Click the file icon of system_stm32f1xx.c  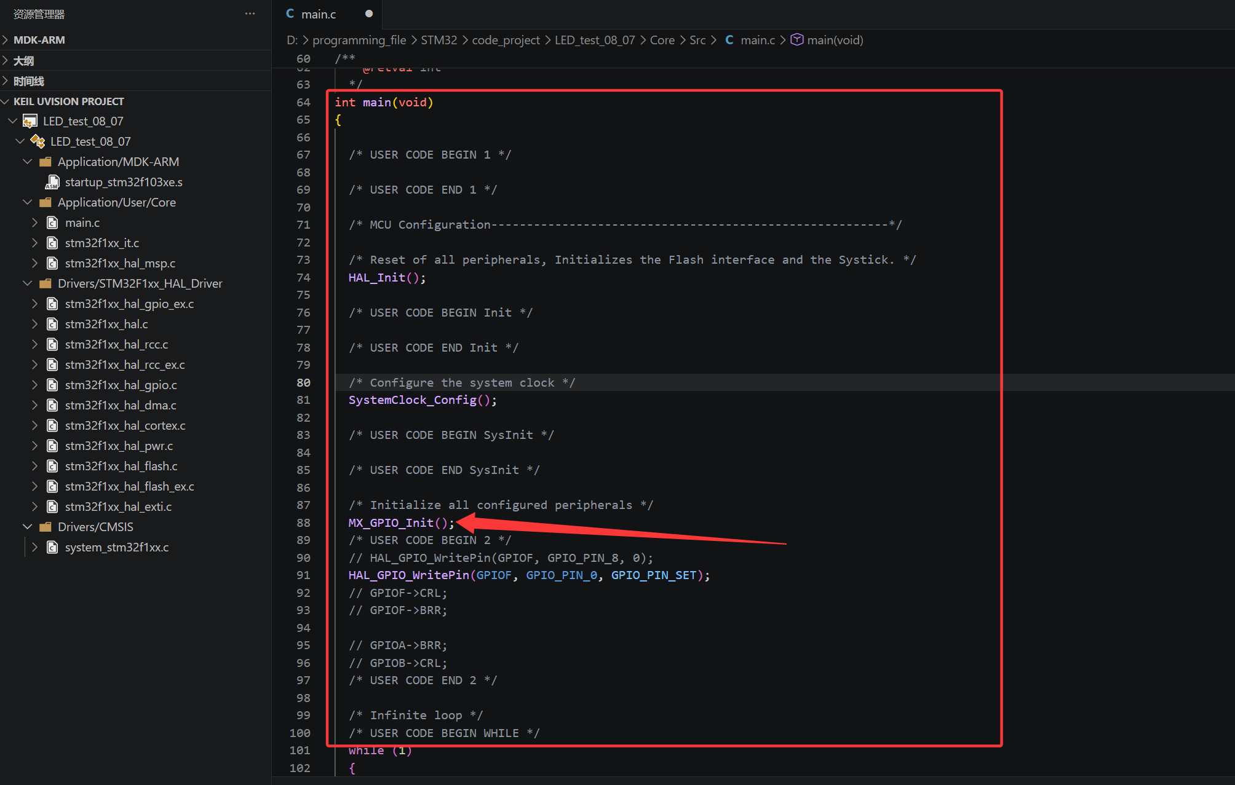pos(53,547)
